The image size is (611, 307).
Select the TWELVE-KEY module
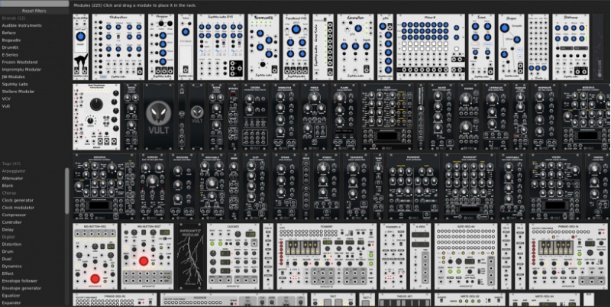tap(405, 299)
